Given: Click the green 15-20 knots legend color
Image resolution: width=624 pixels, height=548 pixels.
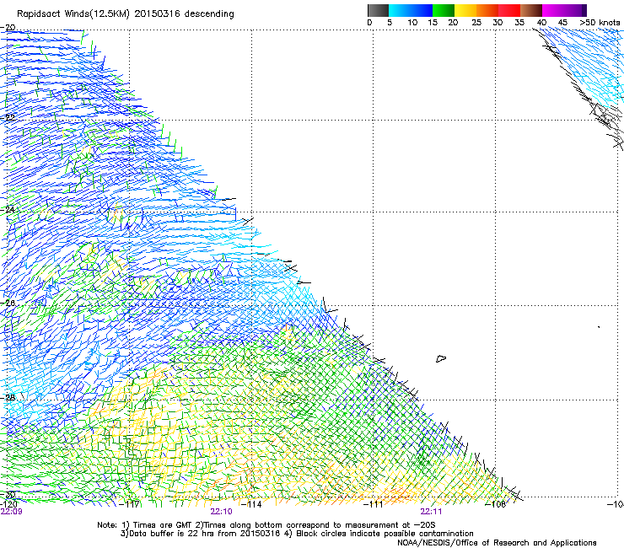Looking at the screenshot, I should pyautogui.click(x=444, y=10).
